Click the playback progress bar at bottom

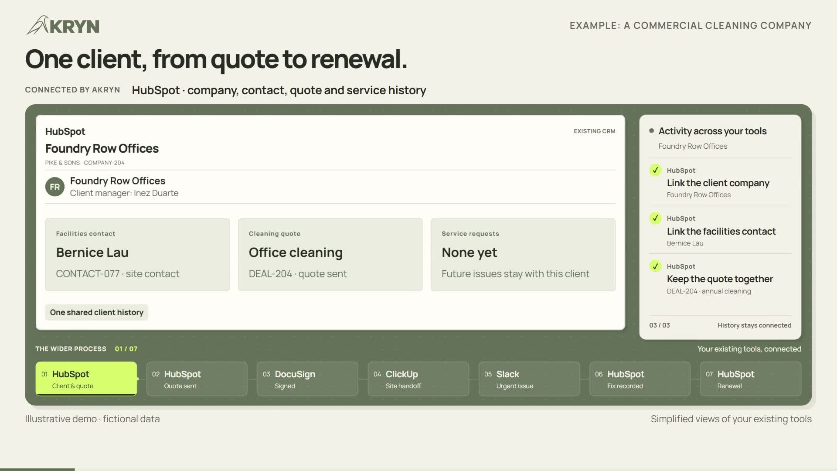418,469
